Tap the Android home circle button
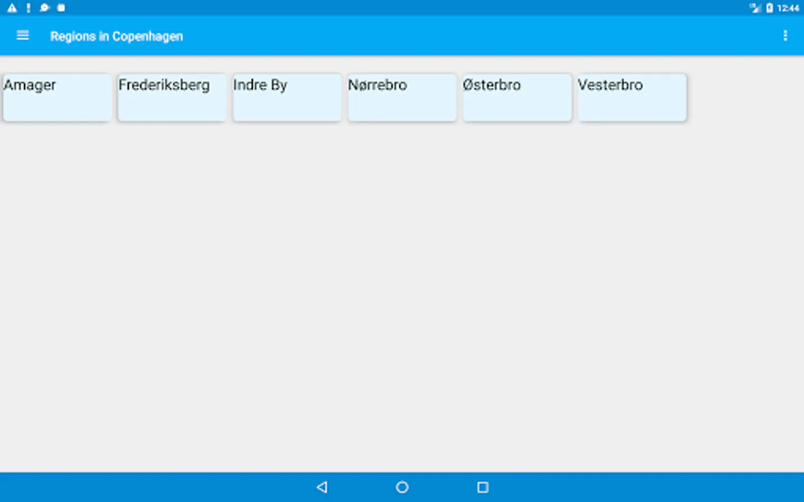Viewport: 804px width, 502px height. coord(402,487)
